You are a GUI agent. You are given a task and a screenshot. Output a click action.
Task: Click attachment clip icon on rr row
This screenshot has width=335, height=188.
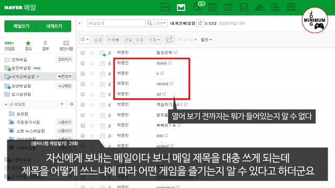click(109, 74)
